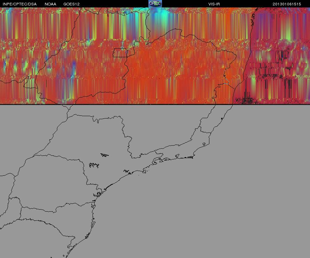Click the INPE/CPTEC/DSA header label

pyautogui.click(x=20, y=4)
